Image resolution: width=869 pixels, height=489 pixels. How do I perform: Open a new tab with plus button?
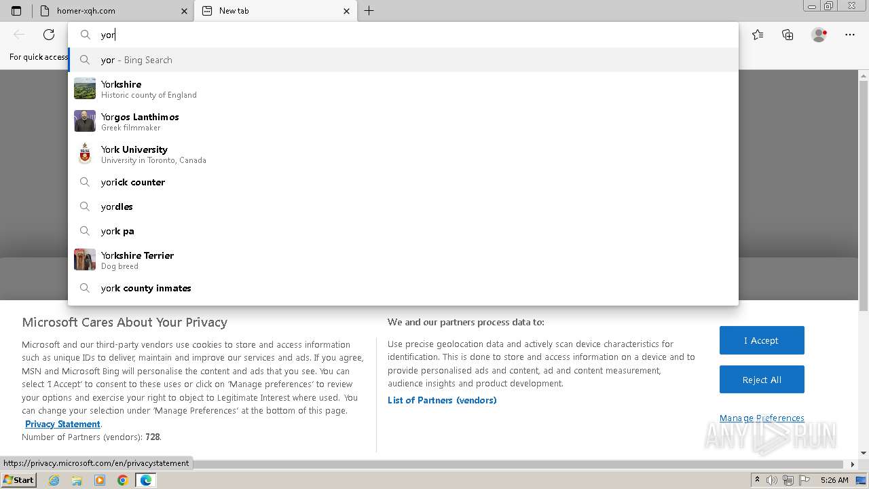(x=369, y=11)
